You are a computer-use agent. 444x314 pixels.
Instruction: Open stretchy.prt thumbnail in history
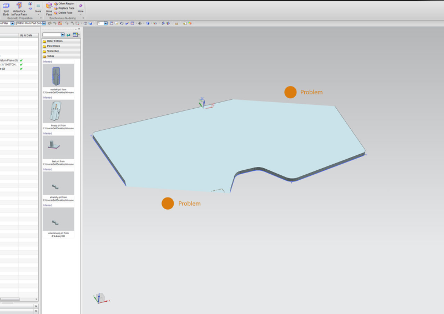pos(58,183)
